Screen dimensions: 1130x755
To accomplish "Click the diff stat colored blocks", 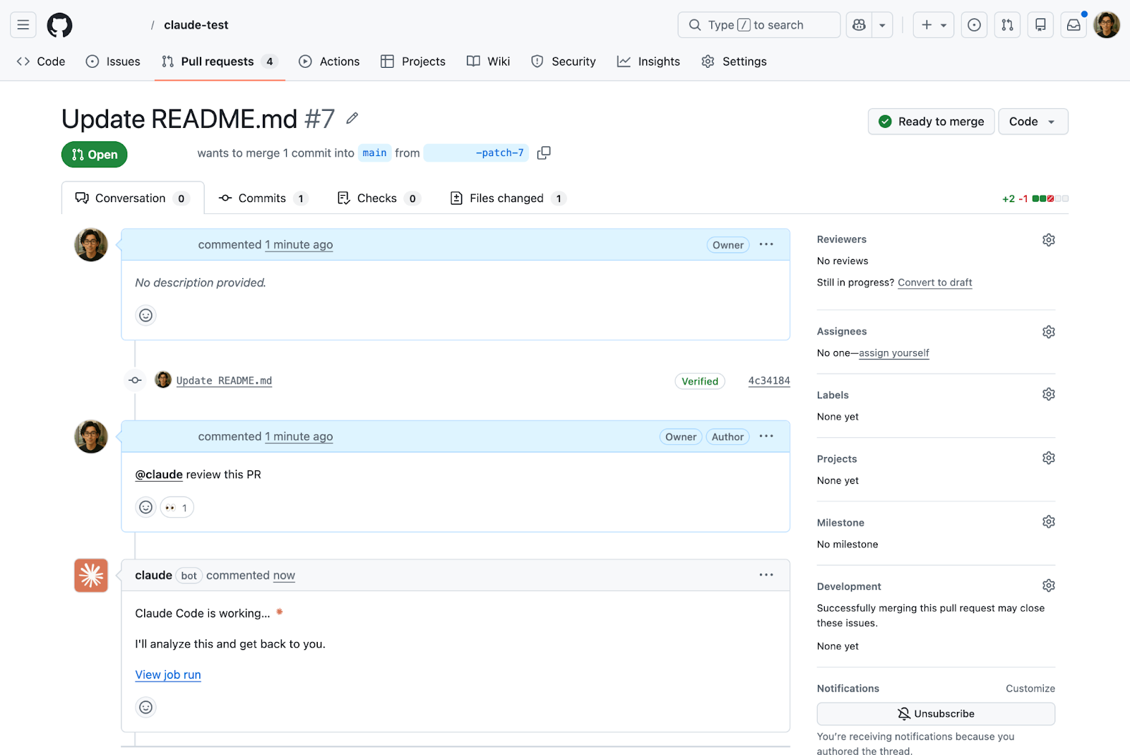I will pyautogui.click(x=1051, y=198).
